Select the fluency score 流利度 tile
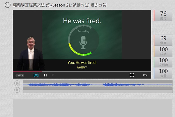Screen dimensions: 175x117 click(x=163, y=62)
